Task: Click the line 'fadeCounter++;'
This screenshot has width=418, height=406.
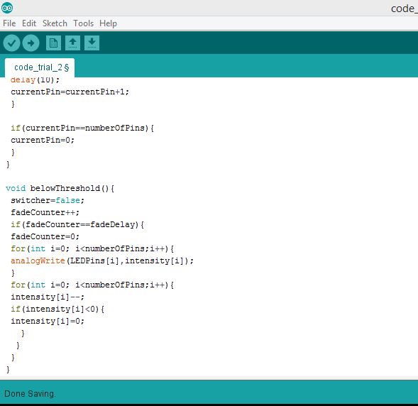Action: [45, 212]
